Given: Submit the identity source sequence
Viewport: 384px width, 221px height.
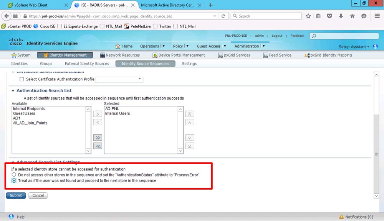Looking at the screenshot, I should coord(16,196).
